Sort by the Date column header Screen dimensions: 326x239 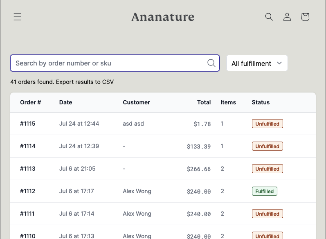[x=65, y=102]
